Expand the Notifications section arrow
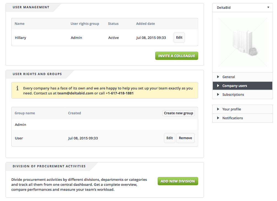This screenshot has height=201, width=277. click(218, 118)
